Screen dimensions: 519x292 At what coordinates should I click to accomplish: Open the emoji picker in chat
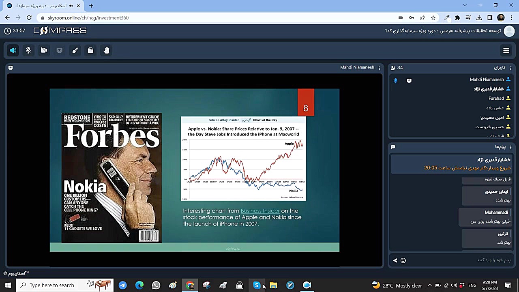[x=403, y=260]
